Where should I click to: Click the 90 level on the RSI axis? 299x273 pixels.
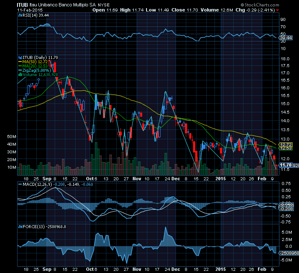point(283,20)
